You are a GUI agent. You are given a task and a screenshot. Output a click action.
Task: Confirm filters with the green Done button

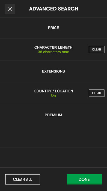84,179
